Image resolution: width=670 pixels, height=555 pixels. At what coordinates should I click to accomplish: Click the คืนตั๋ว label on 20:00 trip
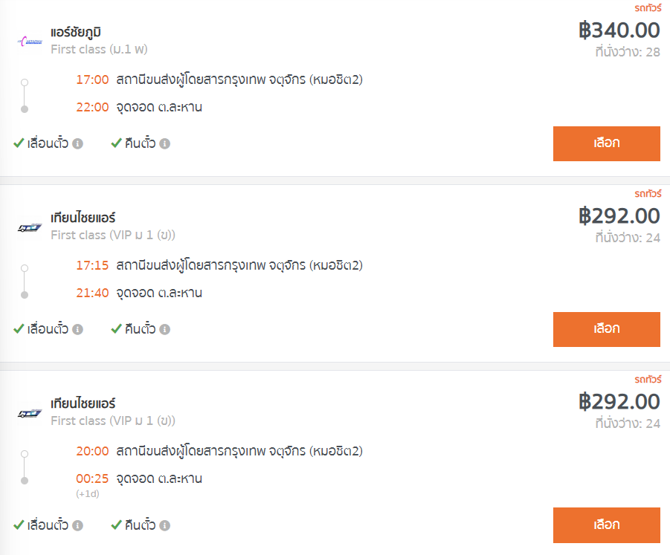coord(140,525)
